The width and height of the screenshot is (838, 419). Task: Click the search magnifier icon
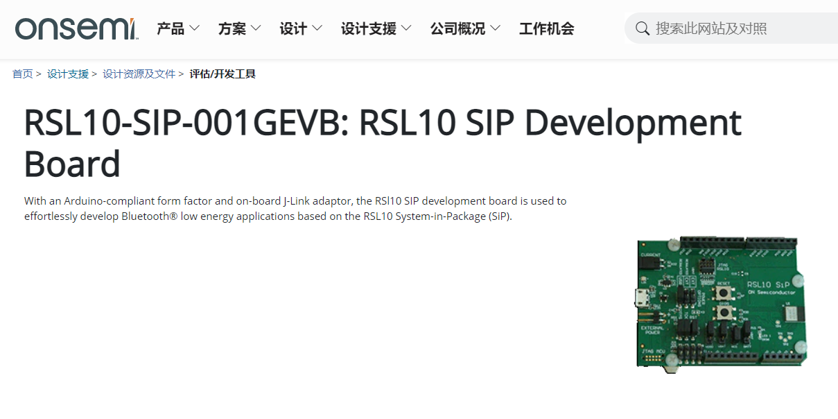pyautogui.click(x=643, y=28)
